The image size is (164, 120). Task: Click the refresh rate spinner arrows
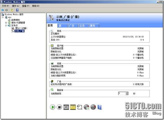127,93
